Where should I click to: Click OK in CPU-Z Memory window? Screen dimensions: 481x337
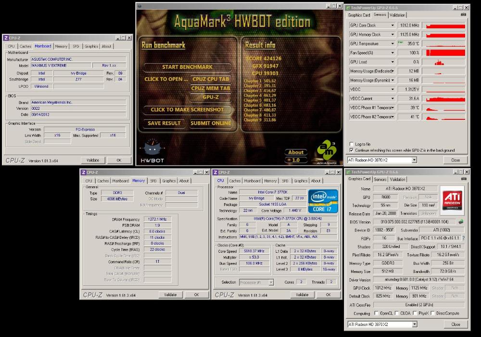click(197, 295)
